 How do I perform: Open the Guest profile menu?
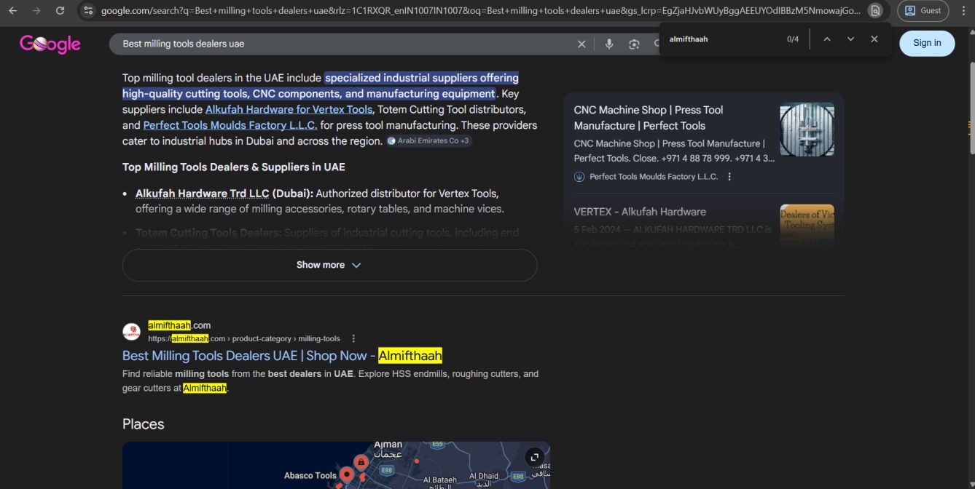pos(923,11)
